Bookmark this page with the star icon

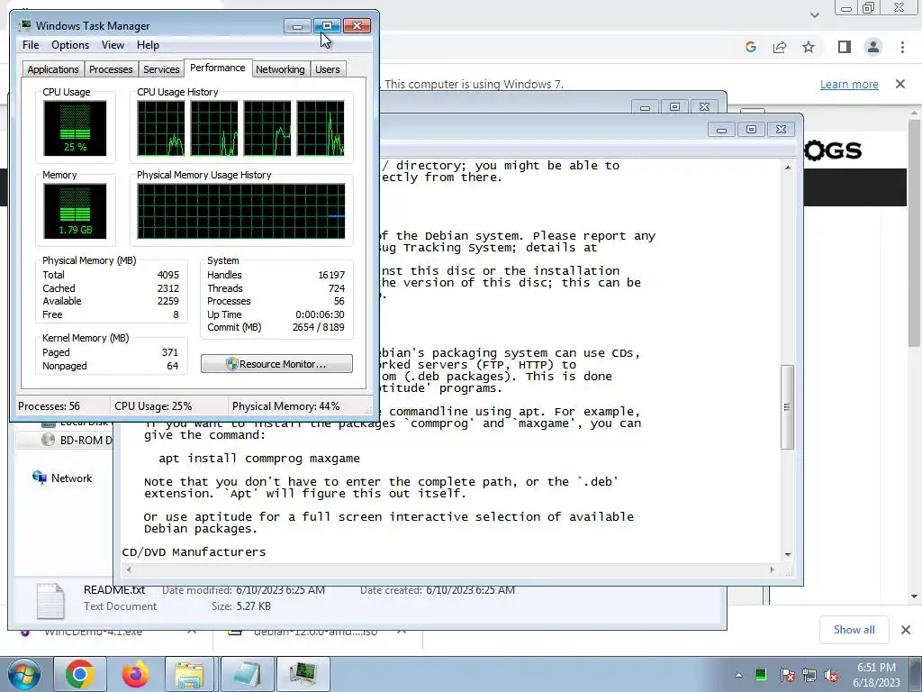point(809,47)
